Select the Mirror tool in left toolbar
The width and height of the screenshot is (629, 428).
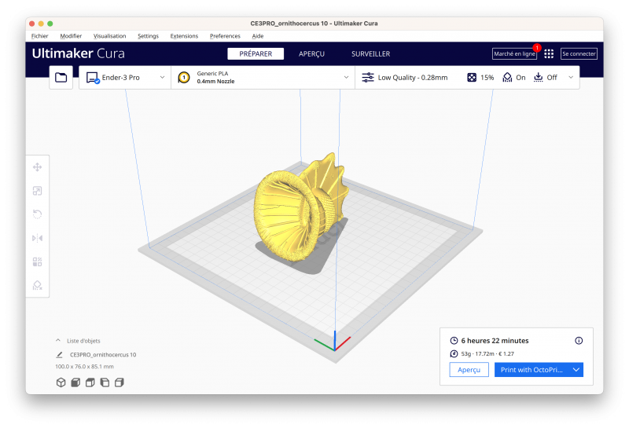(x=37, y=239)
